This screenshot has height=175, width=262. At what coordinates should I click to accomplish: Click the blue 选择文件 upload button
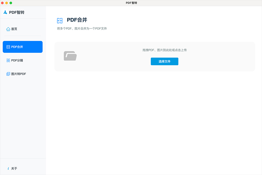(x=164, y=61)
